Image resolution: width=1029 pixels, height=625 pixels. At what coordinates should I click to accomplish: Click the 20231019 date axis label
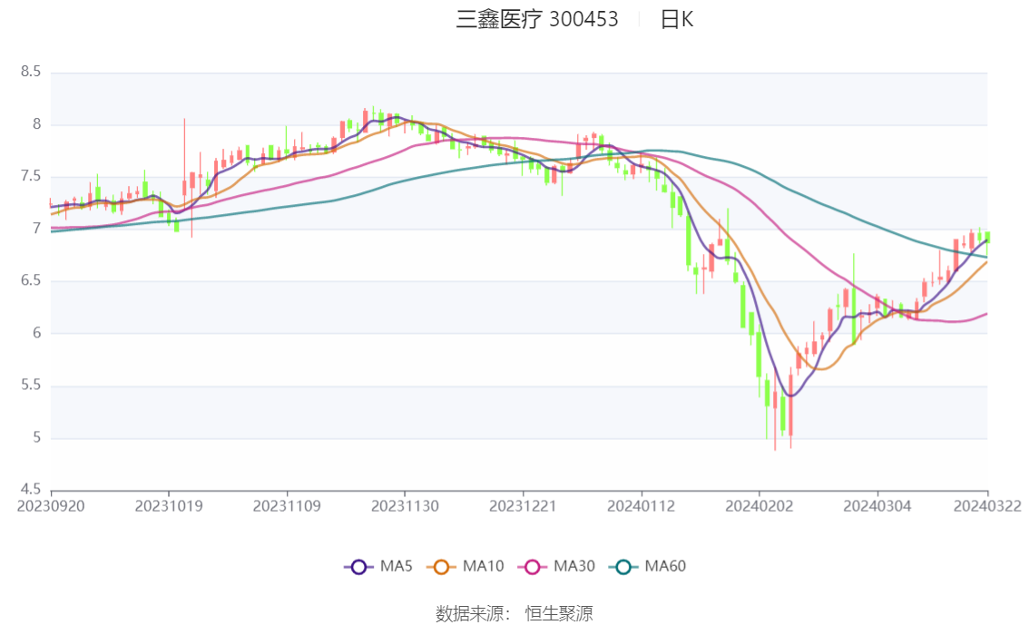[x=169, y=506]
